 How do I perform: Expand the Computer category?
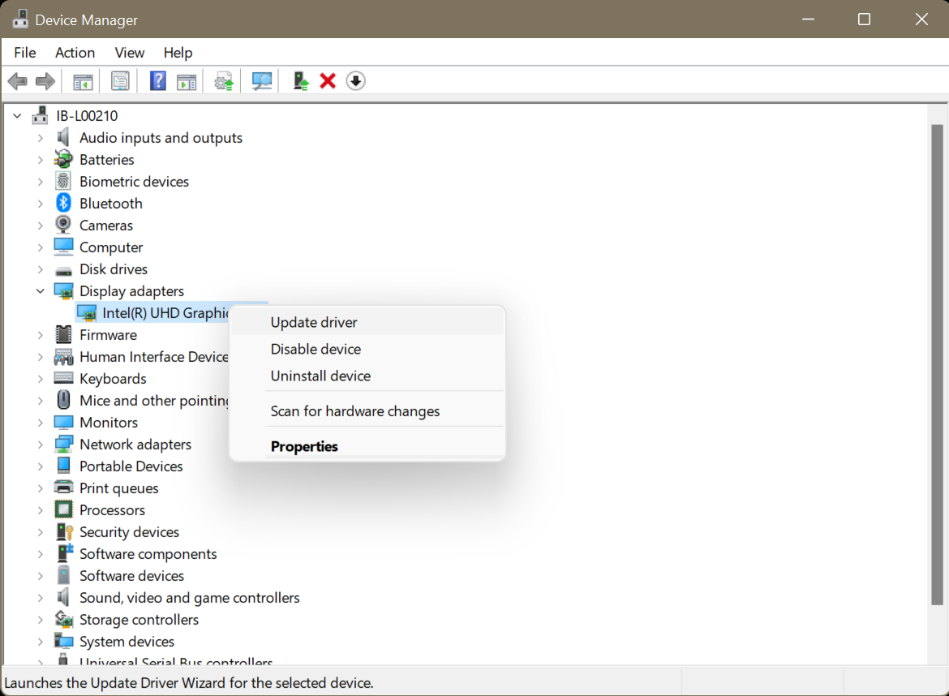[x=40, y=247]
